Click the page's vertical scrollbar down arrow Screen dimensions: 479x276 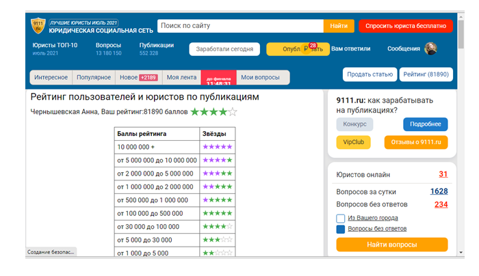click(460, 252)
